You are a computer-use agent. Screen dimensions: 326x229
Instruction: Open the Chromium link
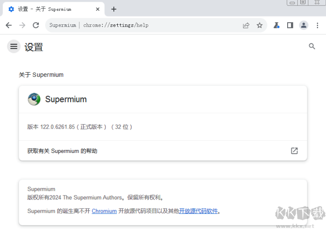coord(104,211)
